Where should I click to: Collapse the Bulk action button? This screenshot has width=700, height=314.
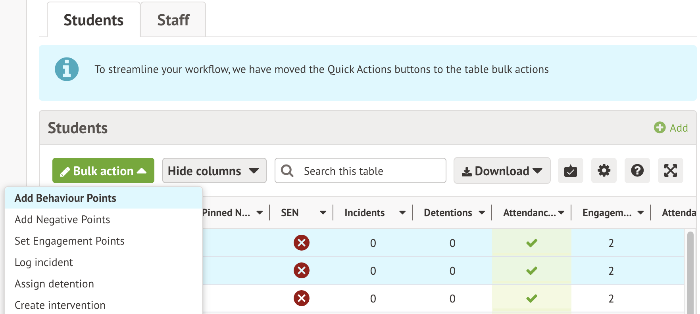coord(103,171)
